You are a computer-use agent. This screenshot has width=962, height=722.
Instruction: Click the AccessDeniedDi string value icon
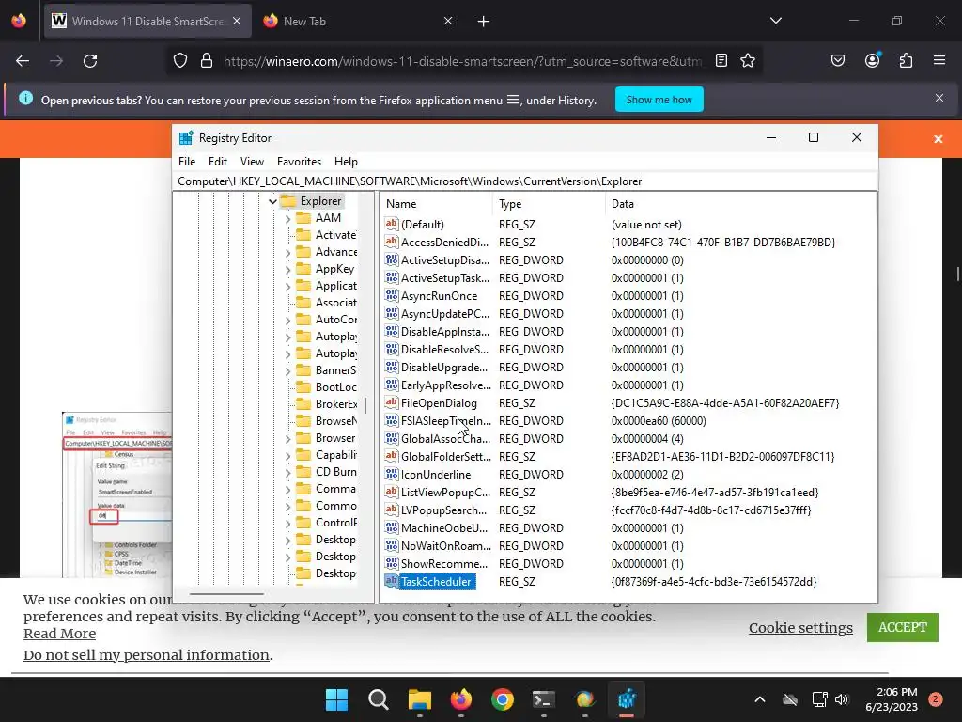392,242
